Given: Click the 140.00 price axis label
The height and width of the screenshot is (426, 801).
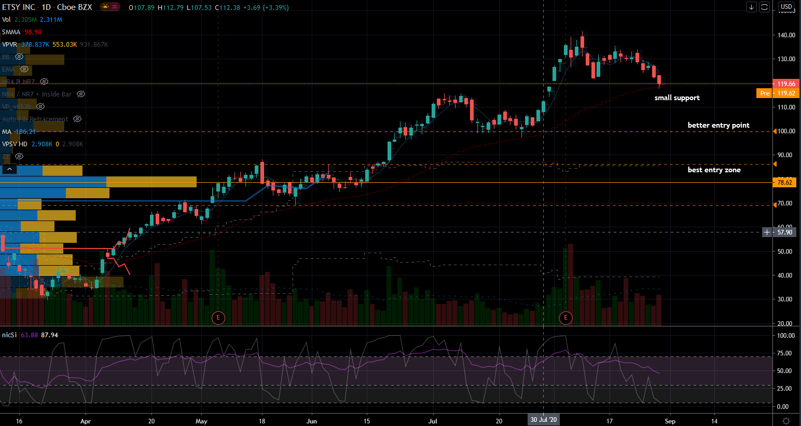Looking at the screenshot, I should tap(786, 35).
